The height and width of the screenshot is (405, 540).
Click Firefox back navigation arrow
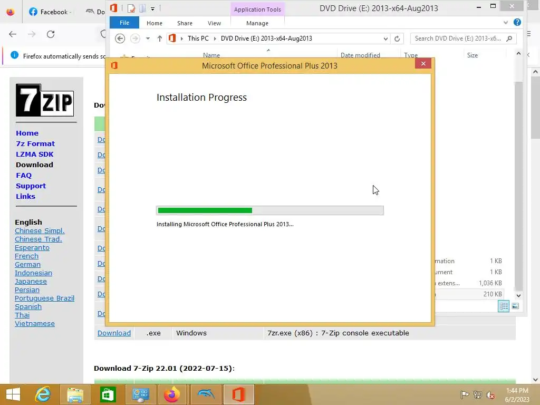click(13, 34)
